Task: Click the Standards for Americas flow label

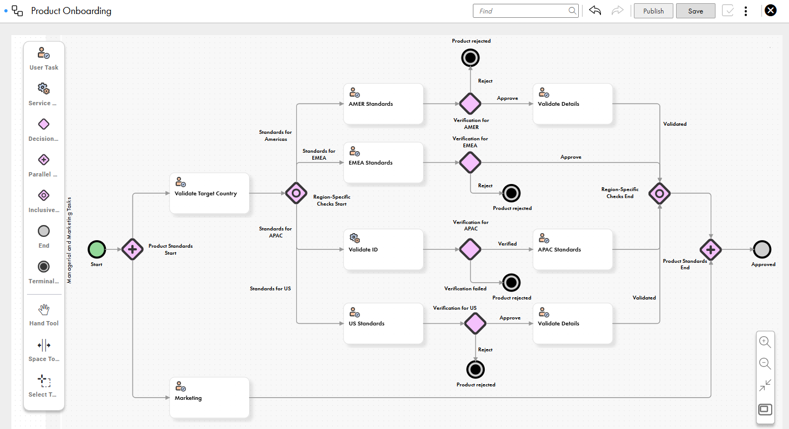Action: click(275, 135)
